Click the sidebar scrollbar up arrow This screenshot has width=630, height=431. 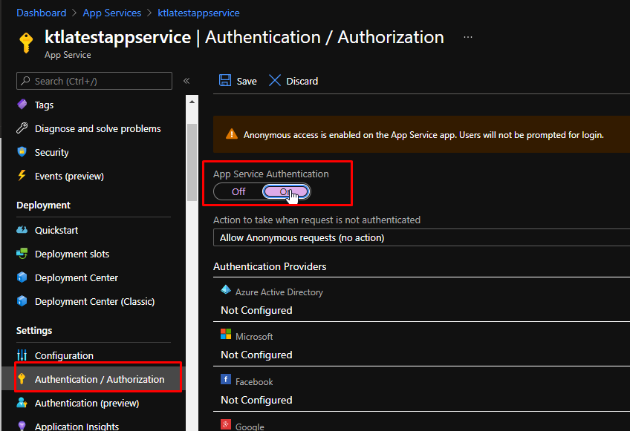[192, 102]
